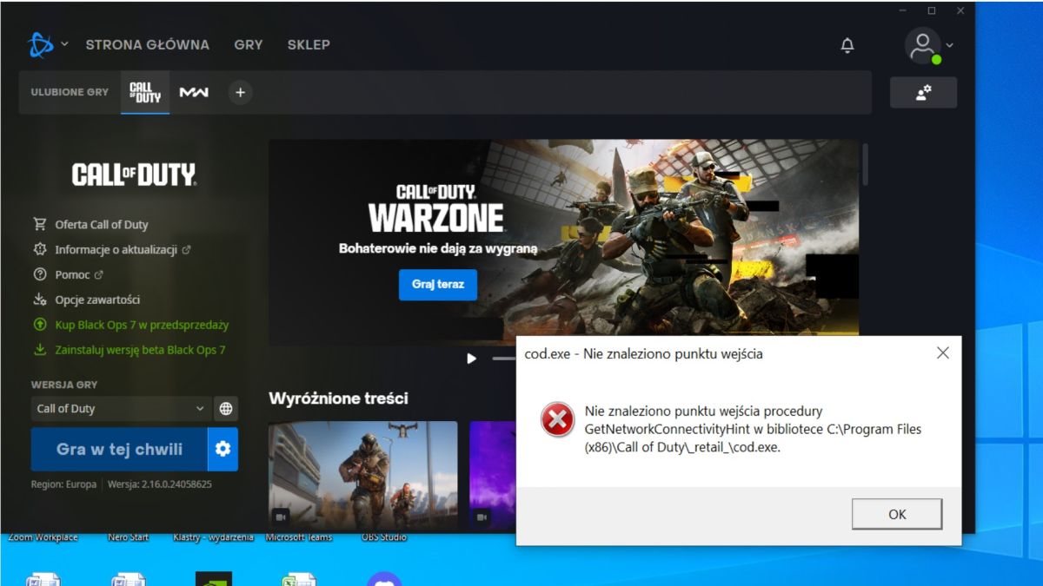
Task: Open the Battle.net logo menu
Action: point(40,44)
